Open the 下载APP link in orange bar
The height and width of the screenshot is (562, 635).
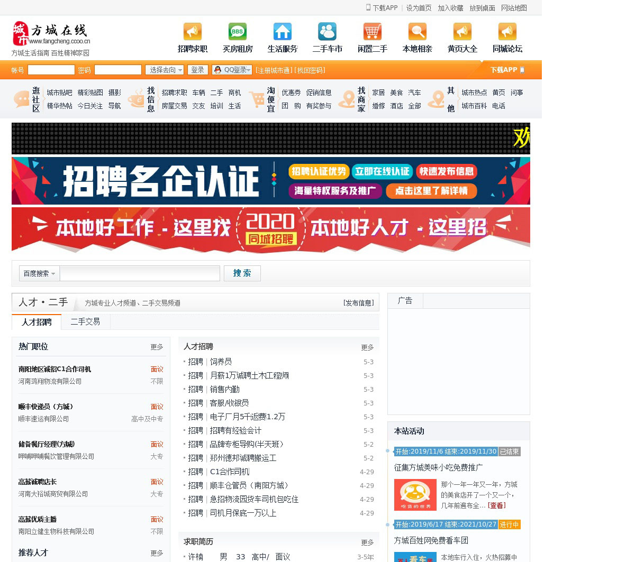point(506,70)
